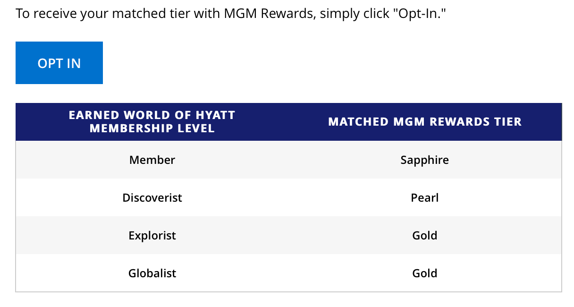Click the EARNED WORLD OF HYATT column header
The height and width of the screenshot is (307, 574).
click(x=152, y=121)
